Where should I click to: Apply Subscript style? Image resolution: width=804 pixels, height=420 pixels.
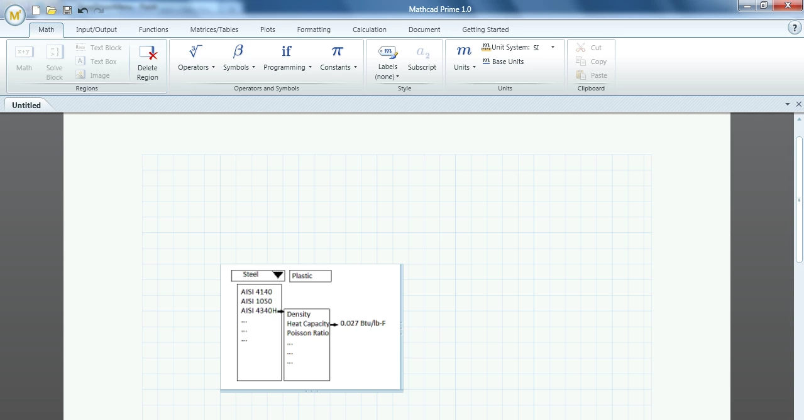422,58
